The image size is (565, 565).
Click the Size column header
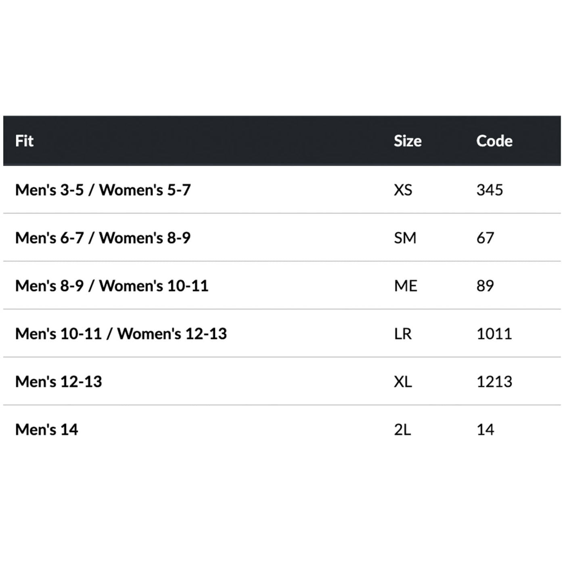(x=408, y=141)
